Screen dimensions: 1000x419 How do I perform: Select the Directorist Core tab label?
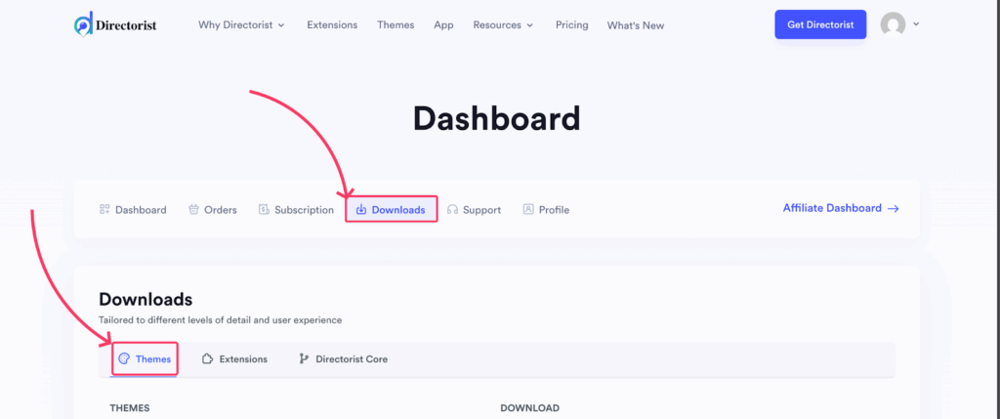point(351,359)
